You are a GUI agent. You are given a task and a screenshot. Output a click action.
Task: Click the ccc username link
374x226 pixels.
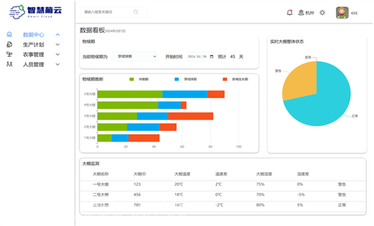point(354,13)
